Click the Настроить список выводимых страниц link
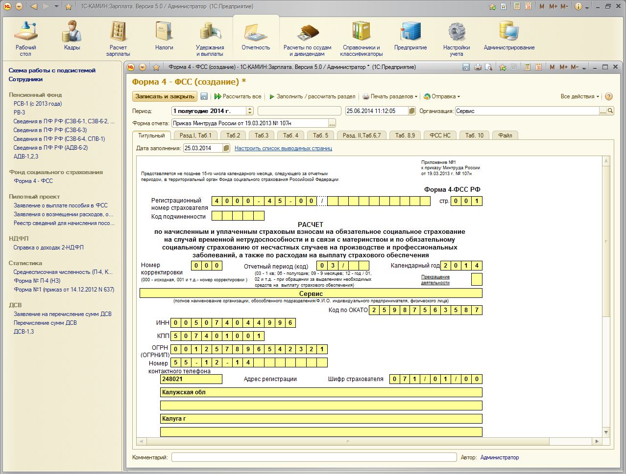 coord(283,148)
